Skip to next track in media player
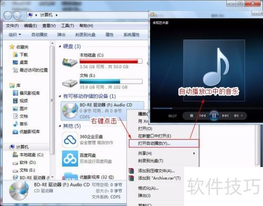Image resolution: width=263 pixels, height=206 pixels. (225, 116)
